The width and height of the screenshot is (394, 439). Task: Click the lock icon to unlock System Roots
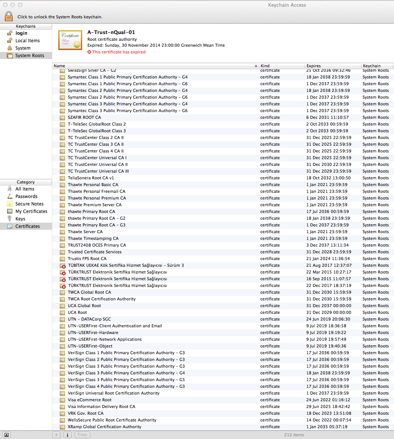tap(9, 16)
